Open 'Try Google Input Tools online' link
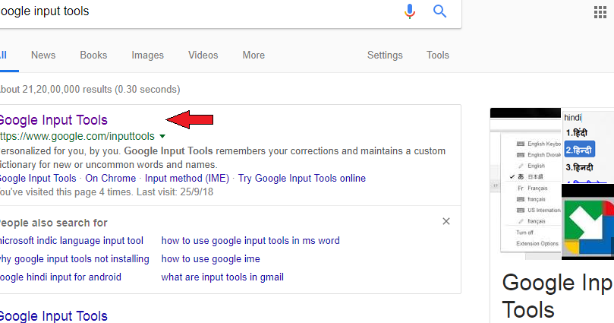Screen dimensions: 614x323 (301, 178)
